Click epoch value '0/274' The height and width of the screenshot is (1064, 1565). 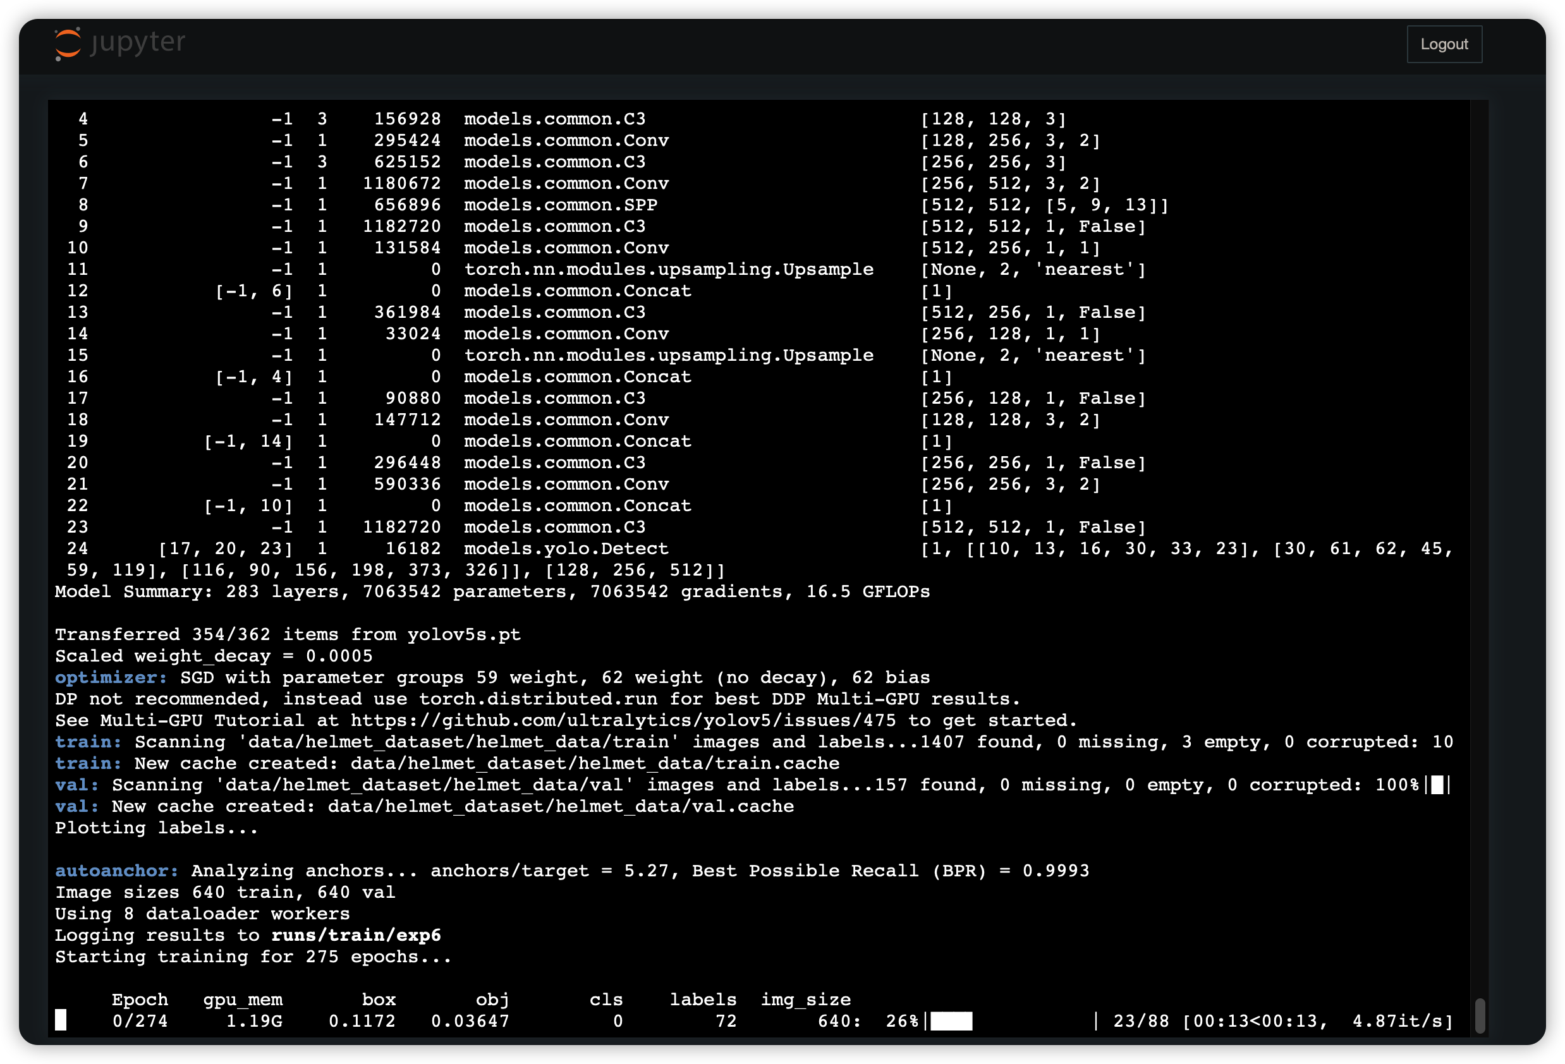click(x=140, y=1021)
